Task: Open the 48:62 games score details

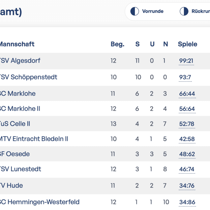Action: click(187, 154)
